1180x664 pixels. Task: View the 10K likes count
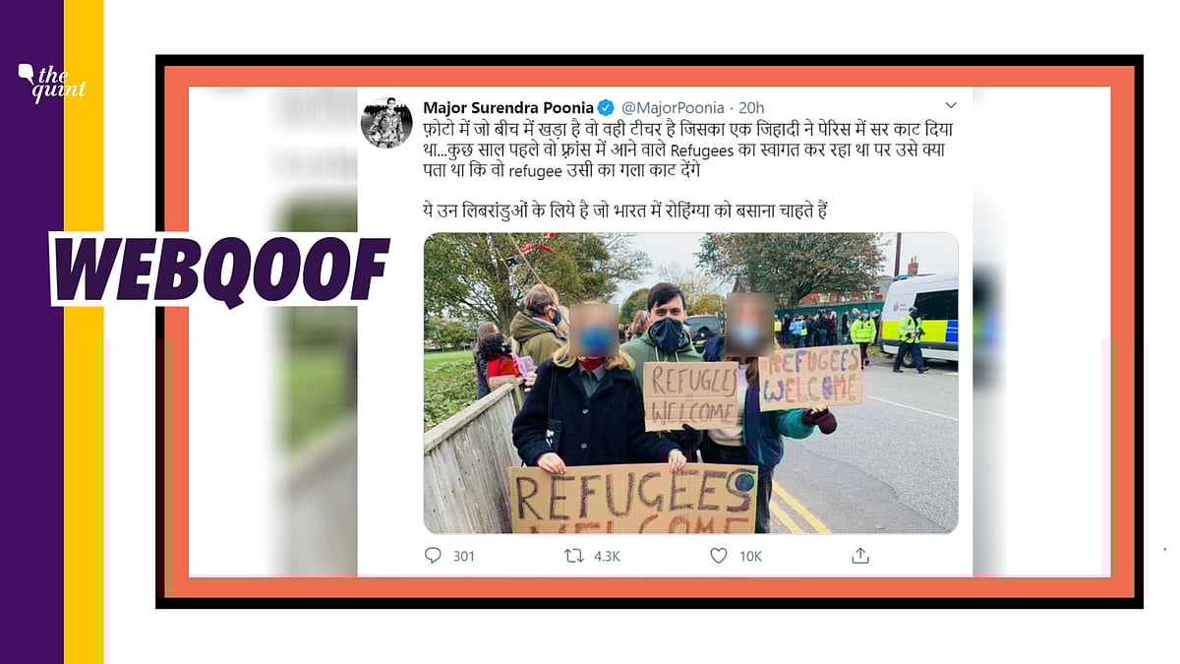point(750,557)
